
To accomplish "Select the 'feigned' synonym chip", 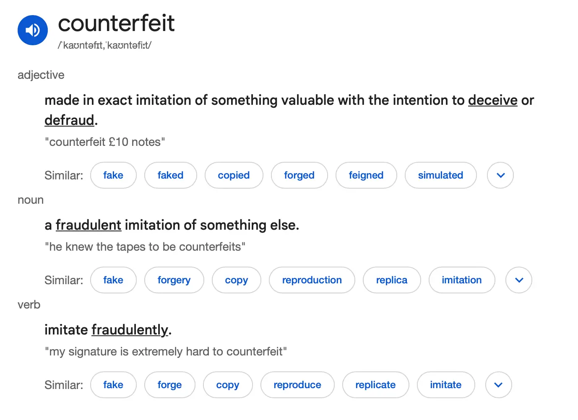I will [366, 175].
